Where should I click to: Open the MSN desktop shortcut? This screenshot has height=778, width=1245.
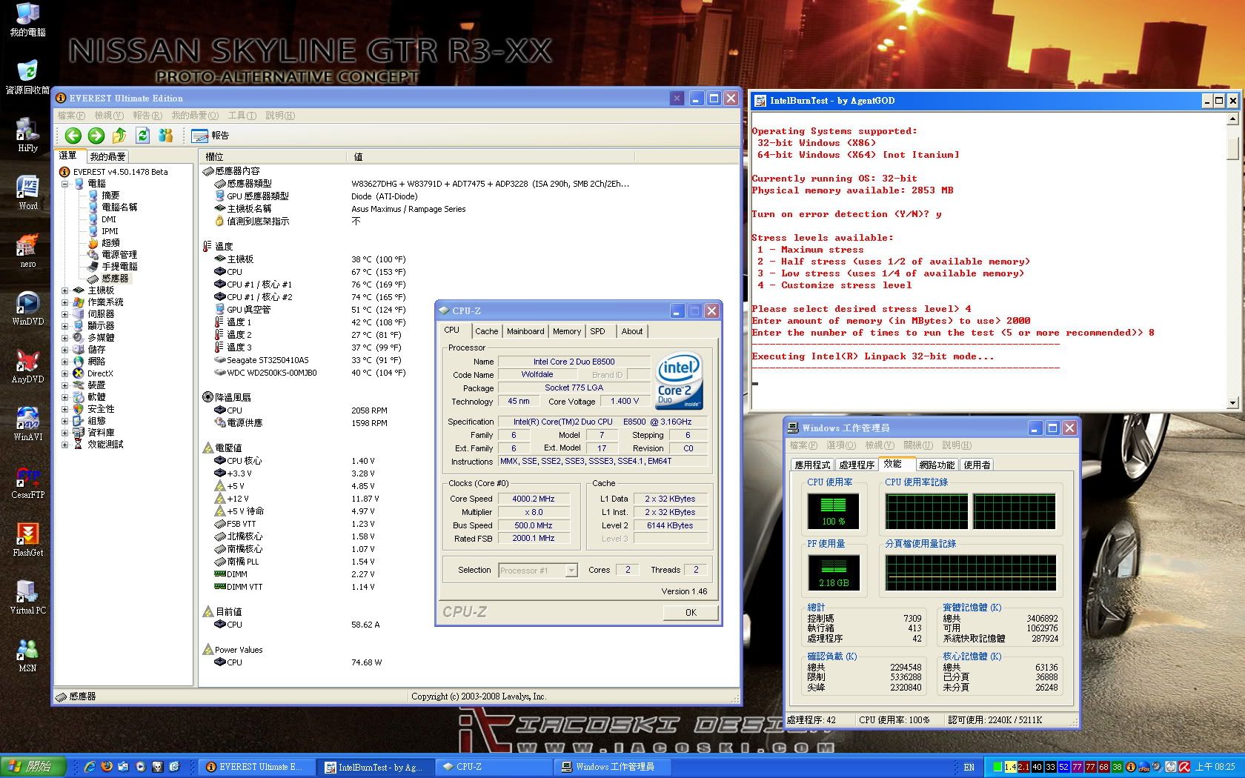click(27, 655)
